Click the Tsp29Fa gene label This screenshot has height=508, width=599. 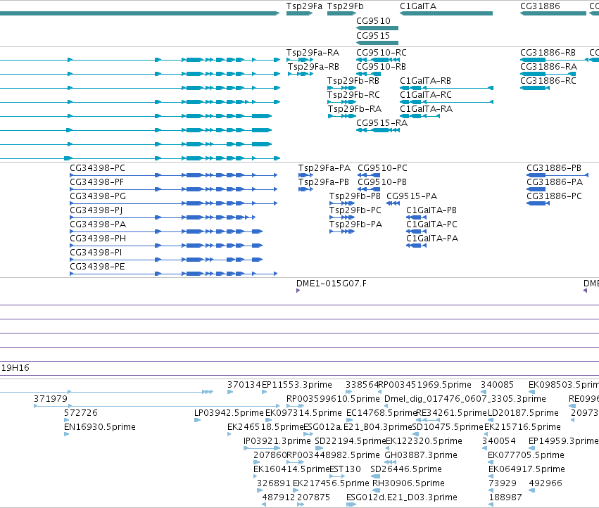(x=304, y=6)
